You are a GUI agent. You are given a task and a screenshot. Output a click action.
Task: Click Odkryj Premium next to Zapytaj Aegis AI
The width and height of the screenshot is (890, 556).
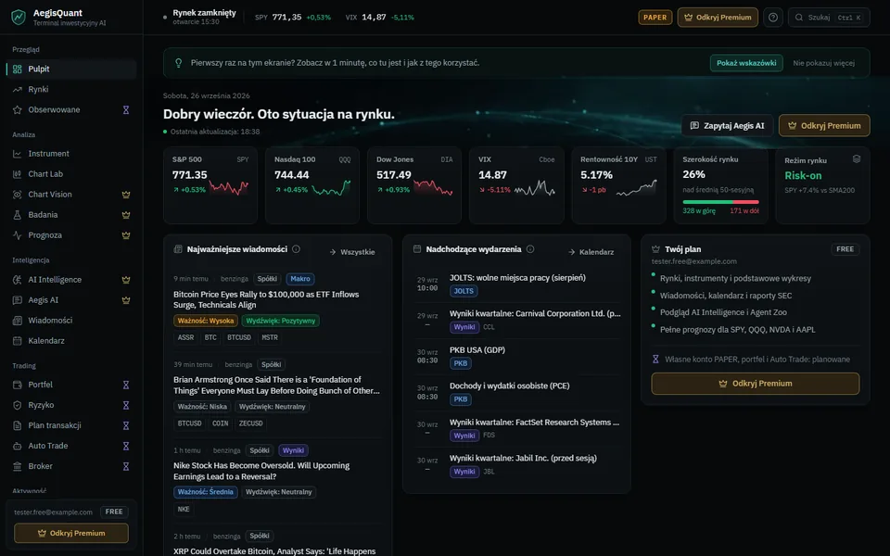tap(824, 126)
